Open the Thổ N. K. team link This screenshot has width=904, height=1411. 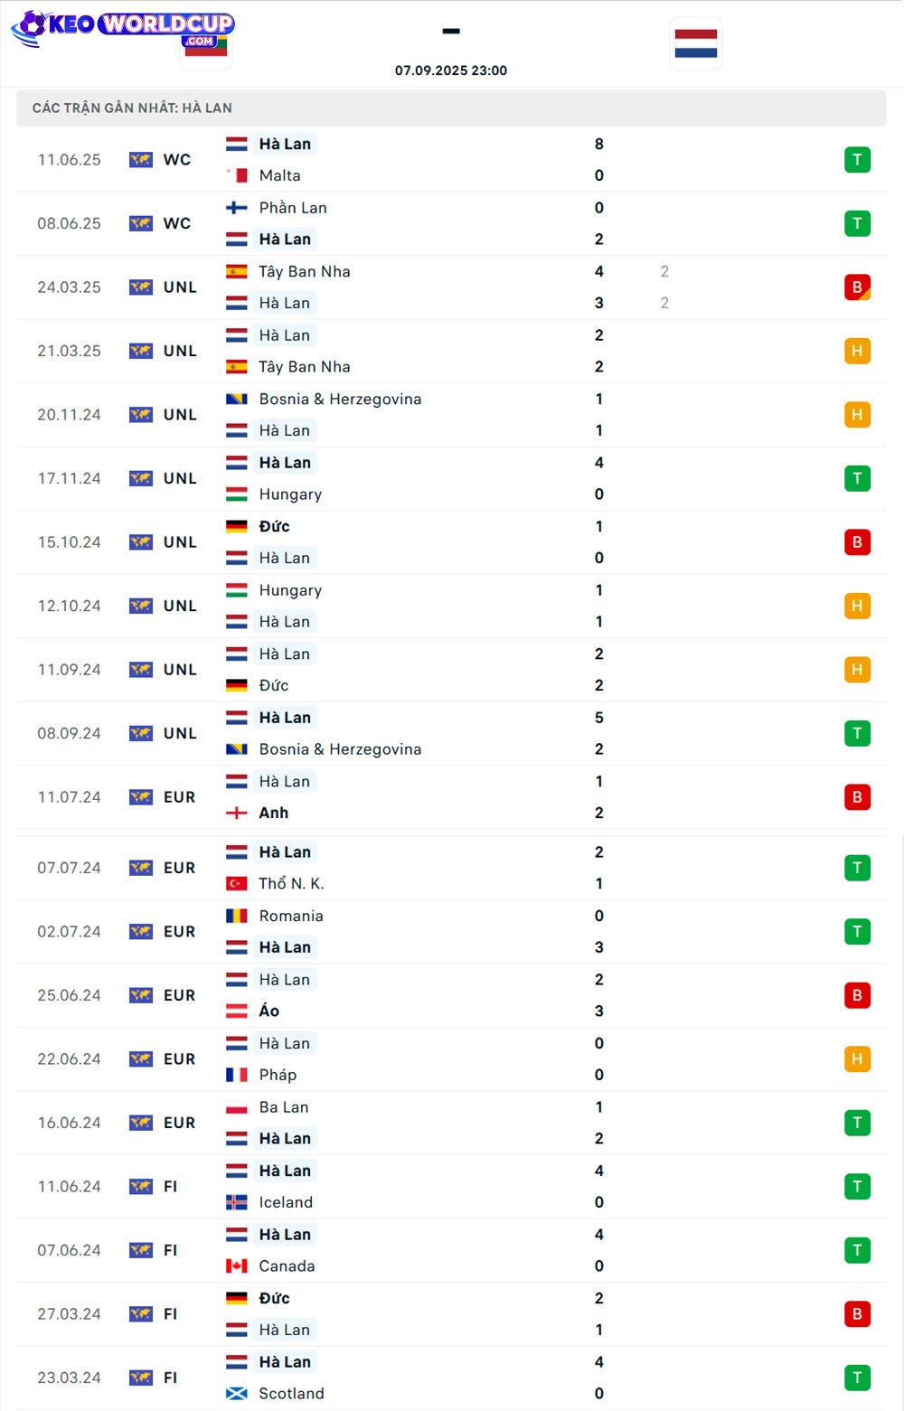click(291, 883)
